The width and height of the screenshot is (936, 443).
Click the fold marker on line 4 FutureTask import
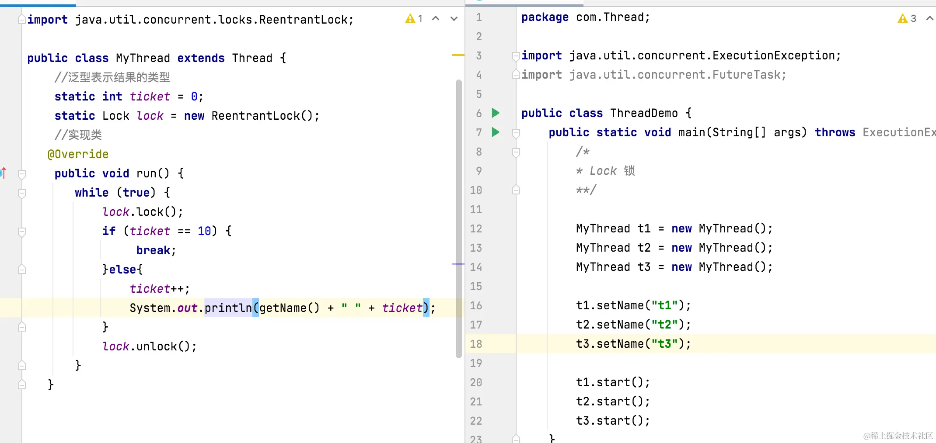coord(516,75)
